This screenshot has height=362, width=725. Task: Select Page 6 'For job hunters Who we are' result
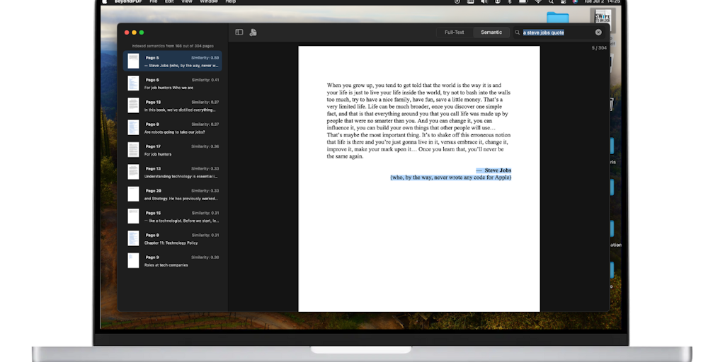[173, 83]
